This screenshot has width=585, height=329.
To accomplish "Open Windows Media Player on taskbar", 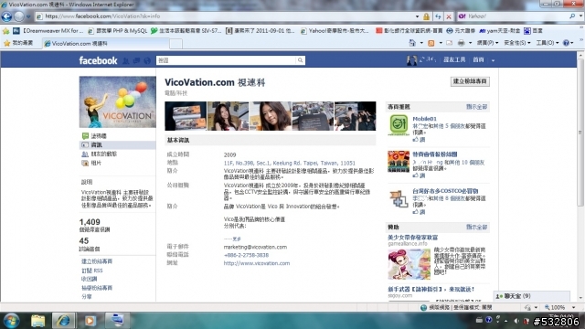I will [90, 321].
